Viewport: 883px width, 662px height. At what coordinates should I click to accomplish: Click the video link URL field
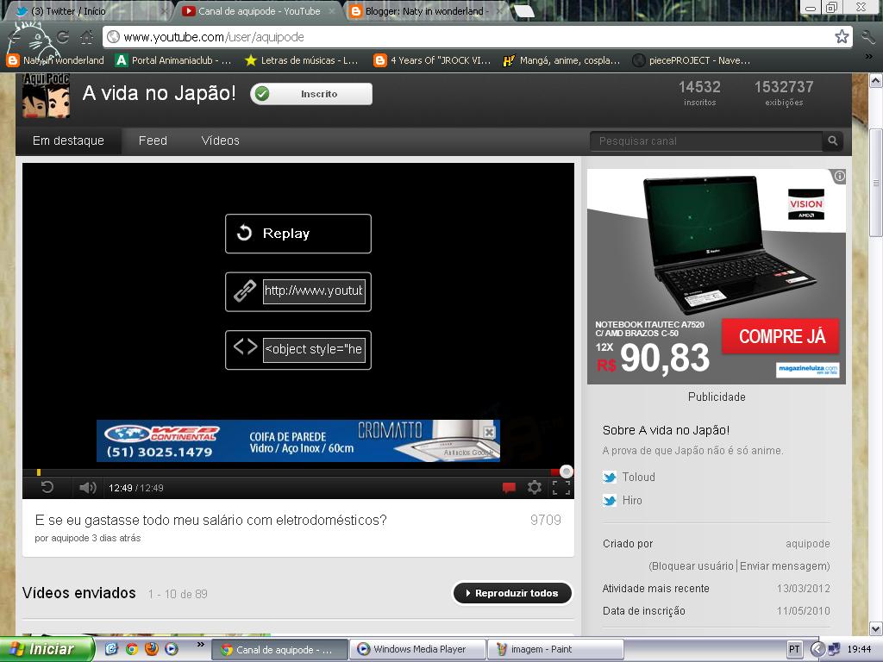(314, 291)
